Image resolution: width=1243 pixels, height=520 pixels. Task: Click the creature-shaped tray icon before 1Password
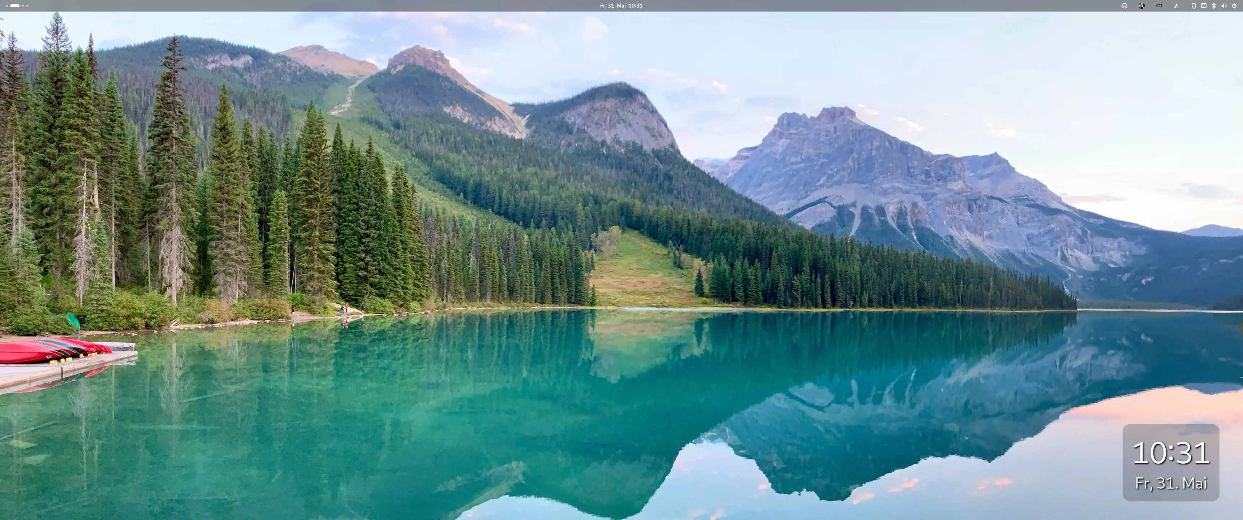click(x=1124, y=6)
